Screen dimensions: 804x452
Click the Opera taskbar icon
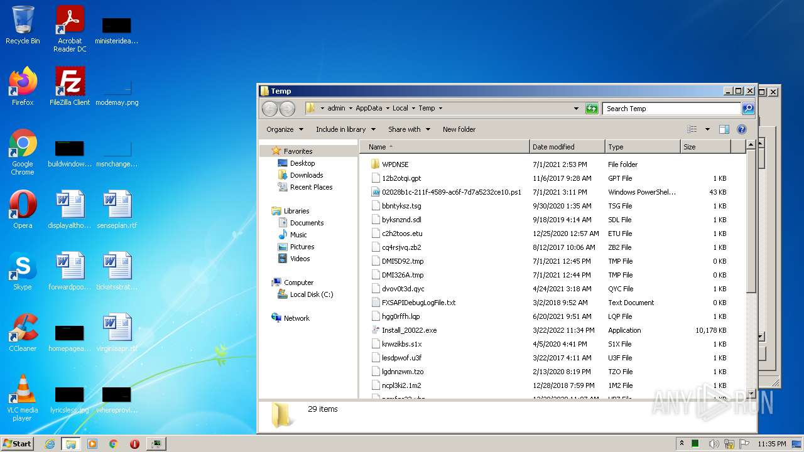pos(134,444)
